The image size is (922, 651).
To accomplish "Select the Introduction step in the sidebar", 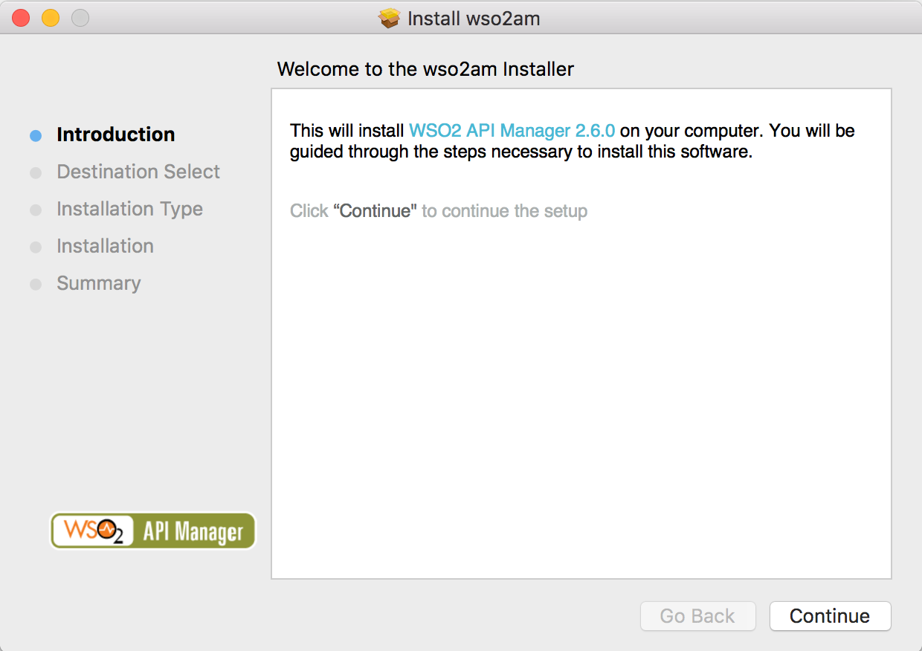I will click(115, 135).
